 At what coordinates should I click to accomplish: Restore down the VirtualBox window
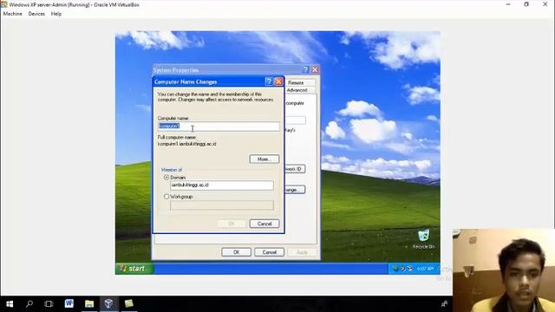(526, 4)
